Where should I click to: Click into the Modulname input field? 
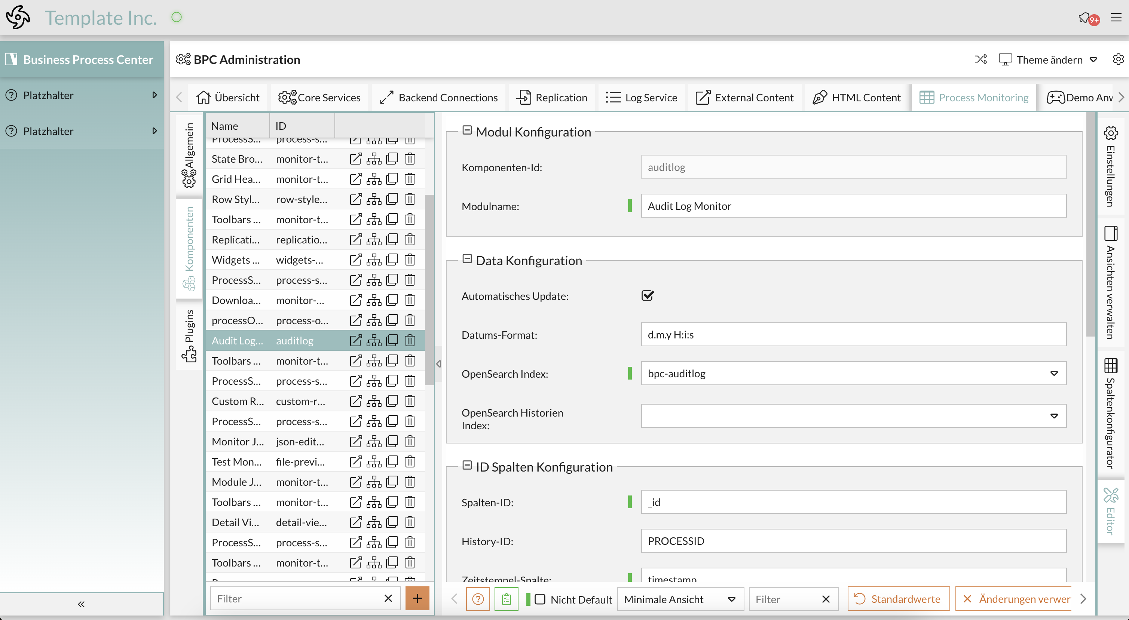click(853, 206)
